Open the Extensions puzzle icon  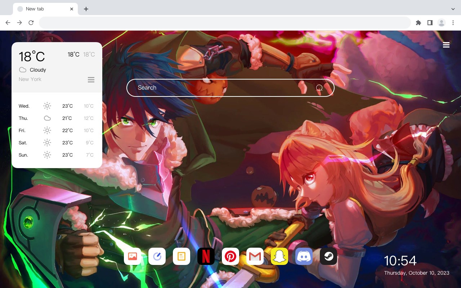(418, 23)
